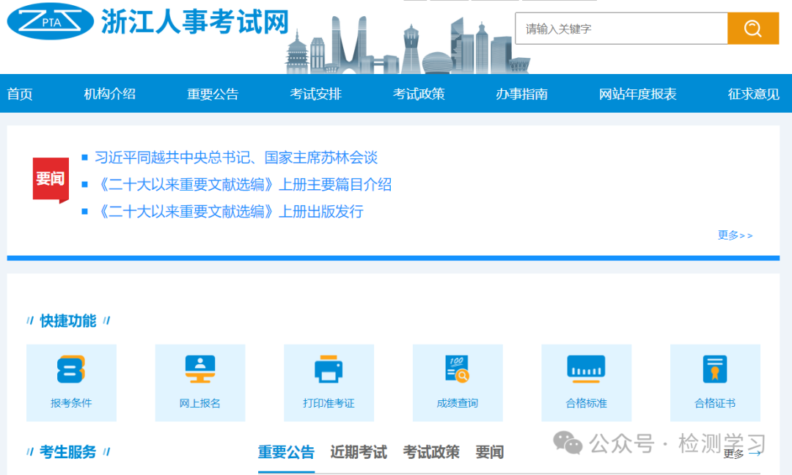
Task: Switch to the 考试政策 tab
Action: 430,452
